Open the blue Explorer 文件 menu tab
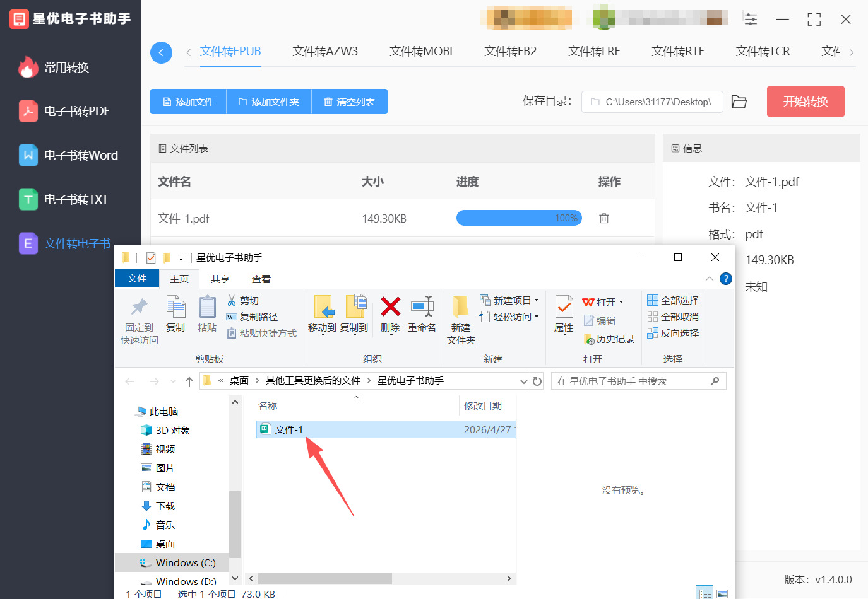 (137, 278)
